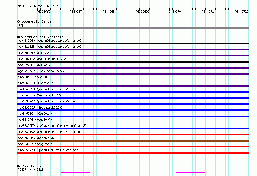Click the 16q23.1 band label
The height and width of the screenshot is (176, 257).
(x=23, y=25)
